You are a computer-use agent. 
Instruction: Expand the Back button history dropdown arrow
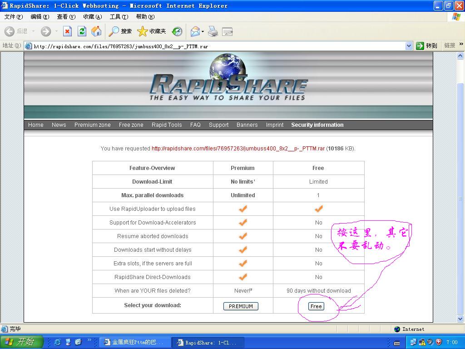[33, 31]
